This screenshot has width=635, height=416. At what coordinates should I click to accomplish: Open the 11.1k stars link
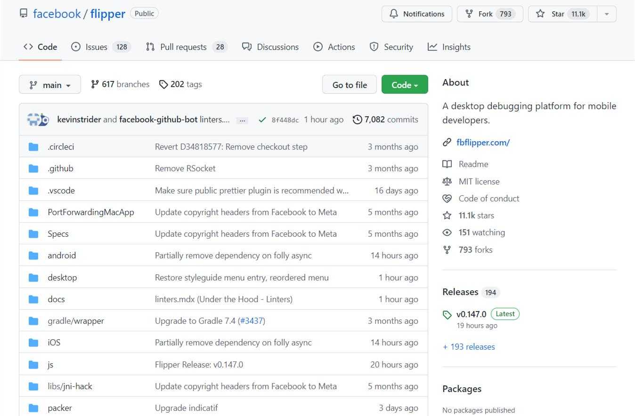coord(476,216)
